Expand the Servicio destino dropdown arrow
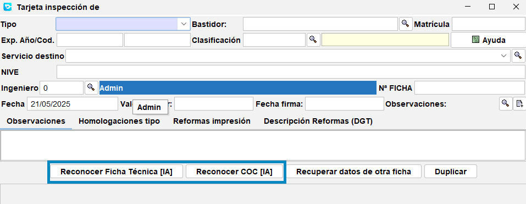 (503, 56)
